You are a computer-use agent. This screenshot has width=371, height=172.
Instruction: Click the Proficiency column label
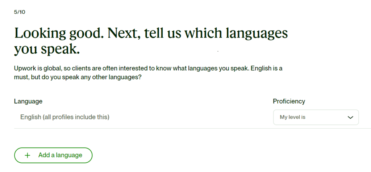(x=289, y=101)
